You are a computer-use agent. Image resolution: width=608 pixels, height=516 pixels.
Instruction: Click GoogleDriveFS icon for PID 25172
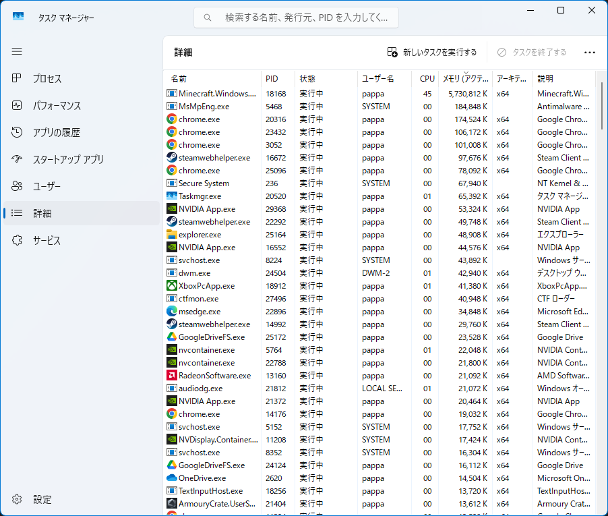[x=172, y=337]
